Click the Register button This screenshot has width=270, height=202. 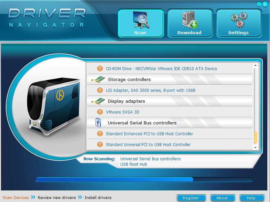point(191,198)
